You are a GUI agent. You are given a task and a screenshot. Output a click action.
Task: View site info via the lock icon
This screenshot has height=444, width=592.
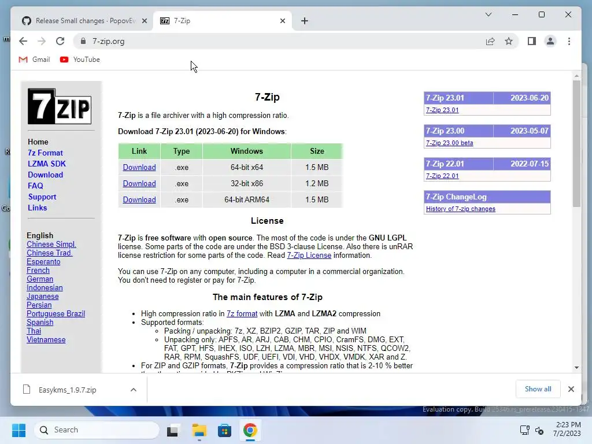[83, 41]
